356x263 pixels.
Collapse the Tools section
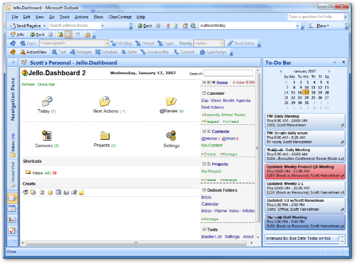coord(204,230)
